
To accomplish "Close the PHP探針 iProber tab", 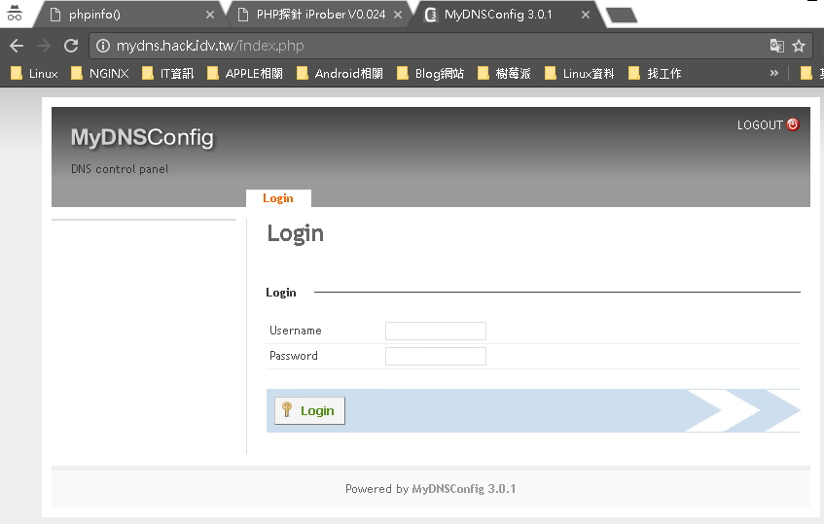I will coord(398,15).
